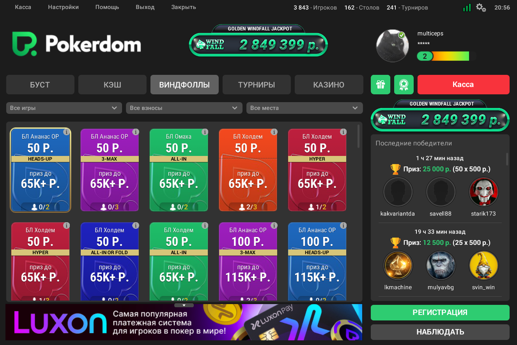
Task: Open the КЭШ tab
Action: [112, 85]
